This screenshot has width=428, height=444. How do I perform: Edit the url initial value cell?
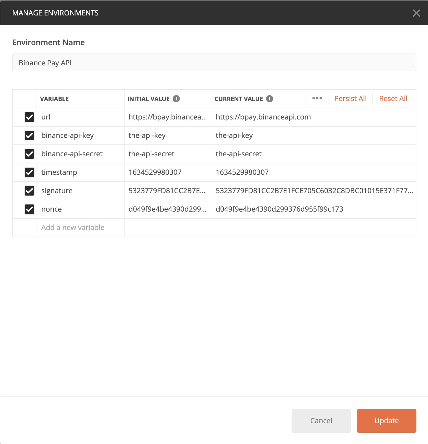pyautogui.click(x=168, y=117)
